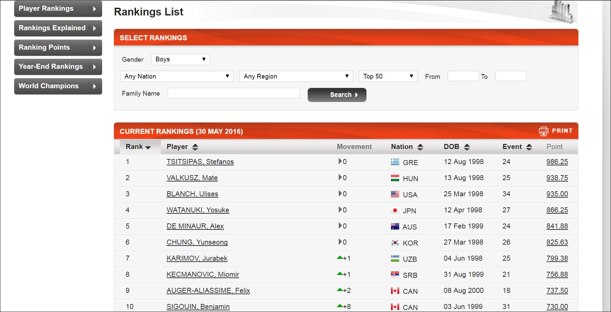Click the 737.50 points link
The height and width of the screenshot is (312, 611).
(x=557, y=291)
